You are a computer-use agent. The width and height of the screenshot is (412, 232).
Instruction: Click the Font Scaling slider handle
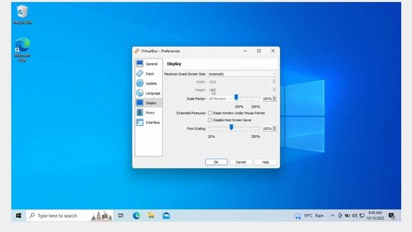coord(231,128)
